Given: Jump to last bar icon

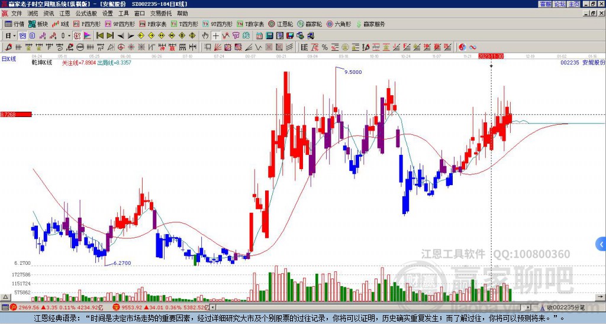Looking at the screenshot, I should [110, 36].
